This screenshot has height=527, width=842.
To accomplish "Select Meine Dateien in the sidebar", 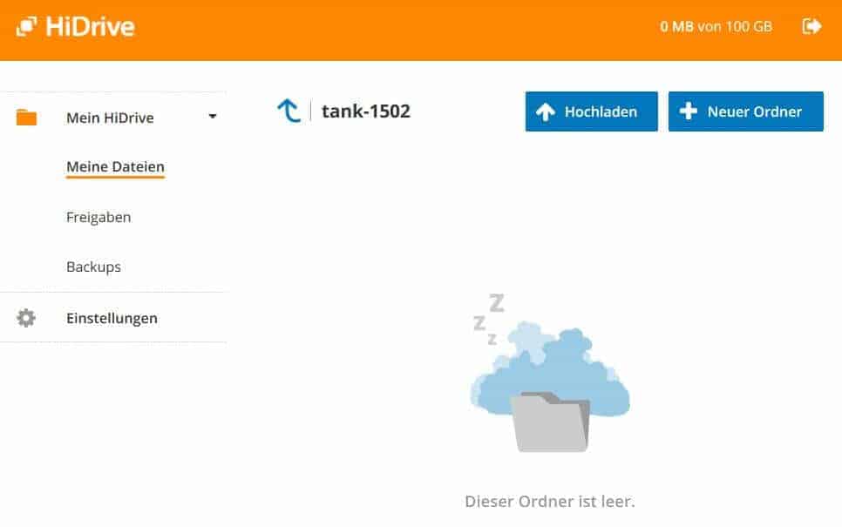I will (115, 167).
